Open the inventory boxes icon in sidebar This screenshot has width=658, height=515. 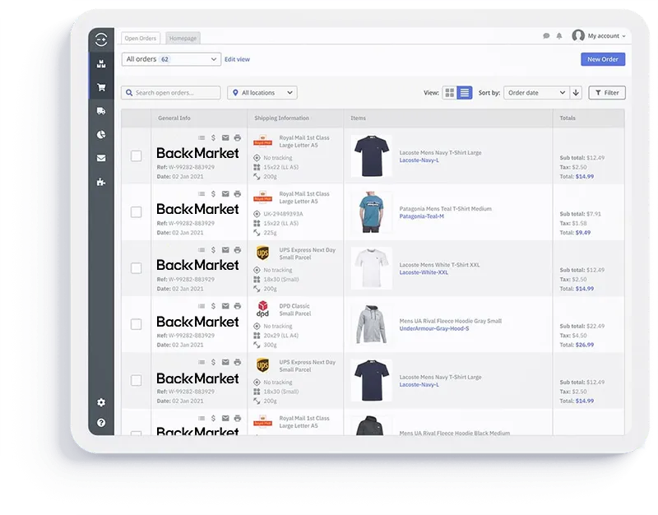(x=101, y=64)
